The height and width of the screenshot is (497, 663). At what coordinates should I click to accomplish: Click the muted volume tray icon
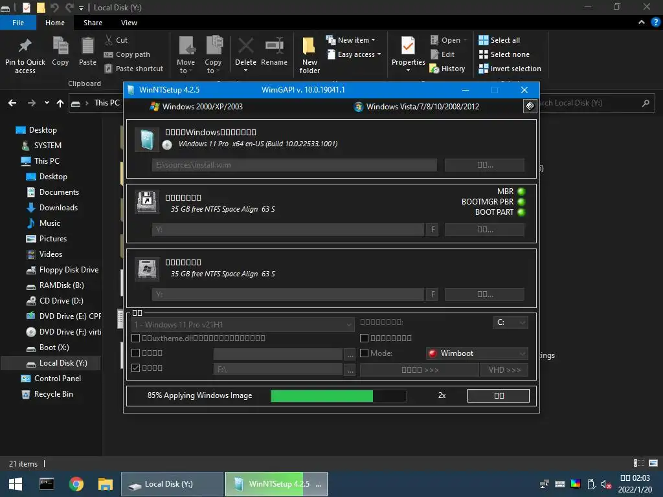point(606,484)
